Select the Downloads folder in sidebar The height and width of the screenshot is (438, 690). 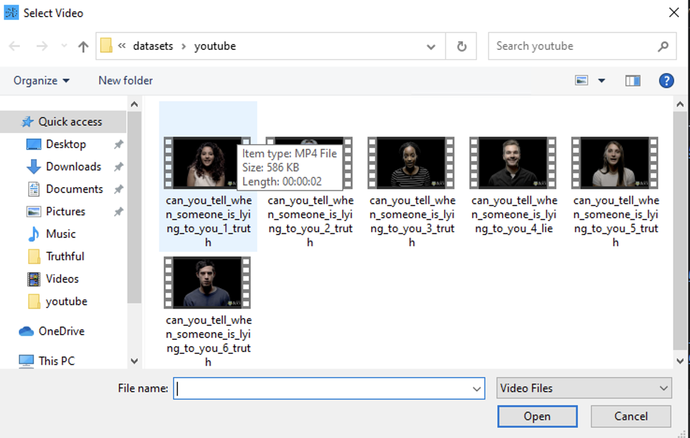73,166
